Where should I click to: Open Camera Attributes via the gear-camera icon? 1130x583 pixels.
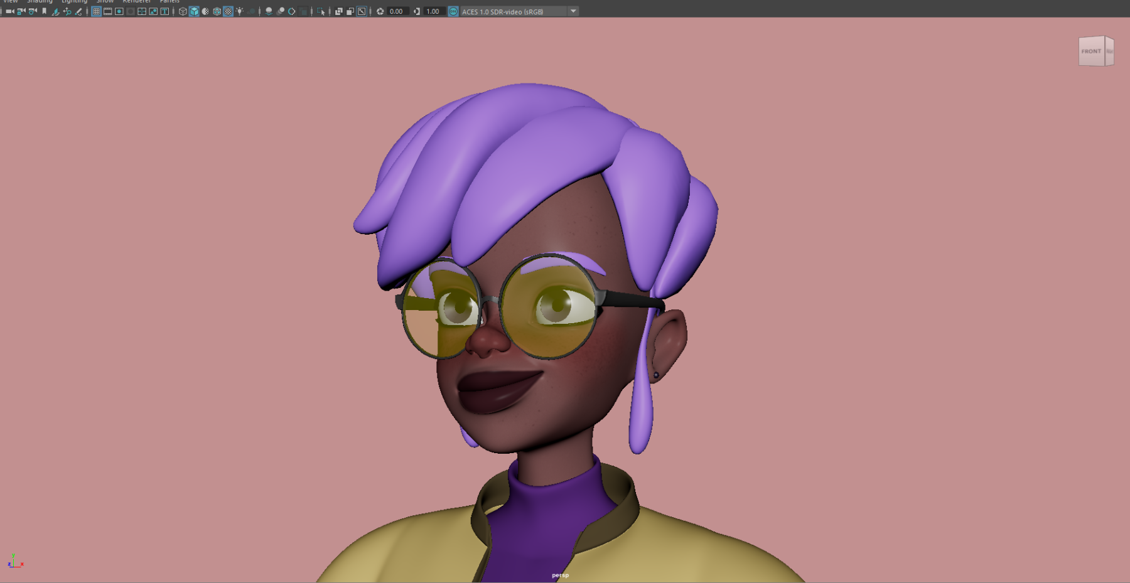tap(33, 11)
